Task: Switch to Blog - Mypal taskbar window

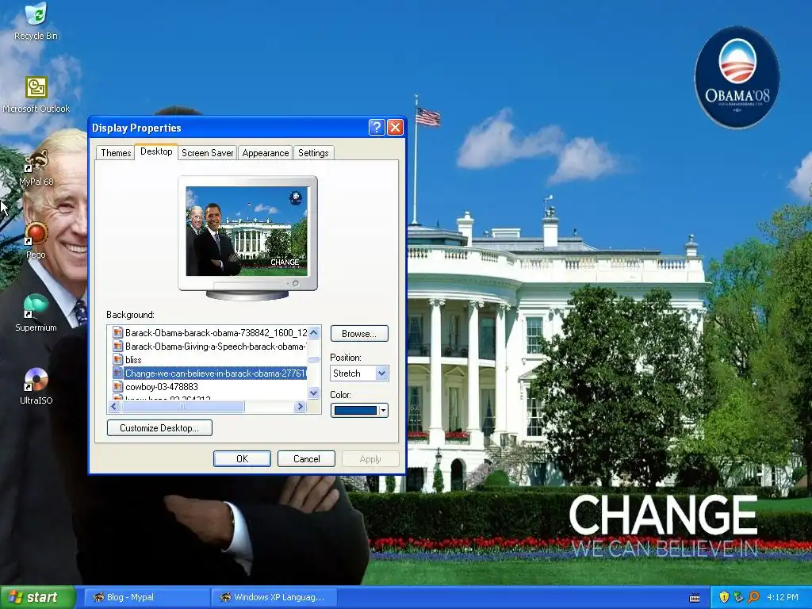Action: (146, 597)
